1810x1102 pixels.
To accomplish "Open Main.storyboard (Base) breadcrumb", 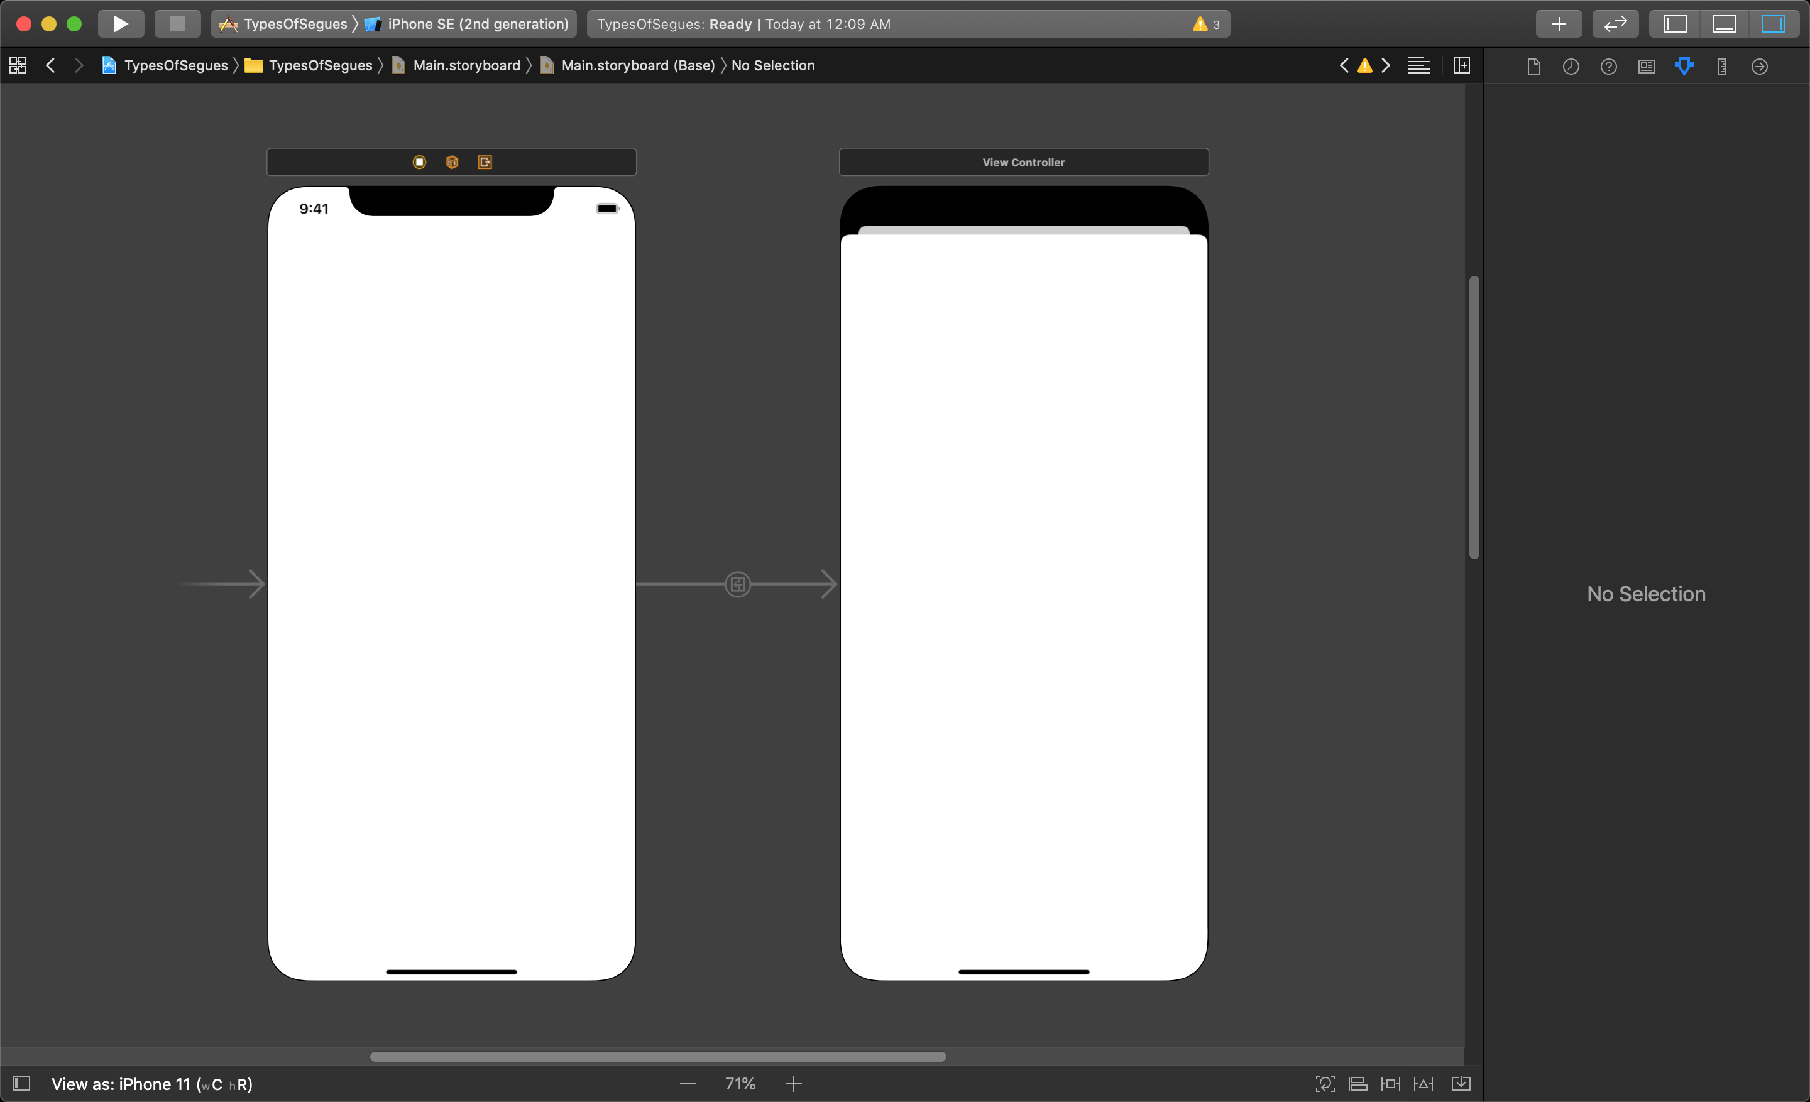I will tap(627, 65).
